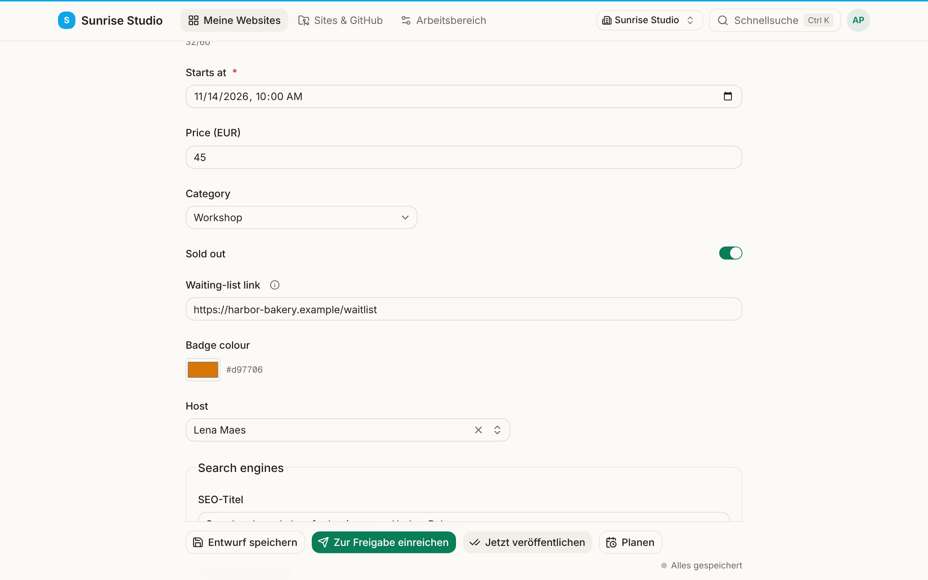Click the Alles gespeichert status text
928x580 pixels.
pyautogui.click(x=707, y=565)
